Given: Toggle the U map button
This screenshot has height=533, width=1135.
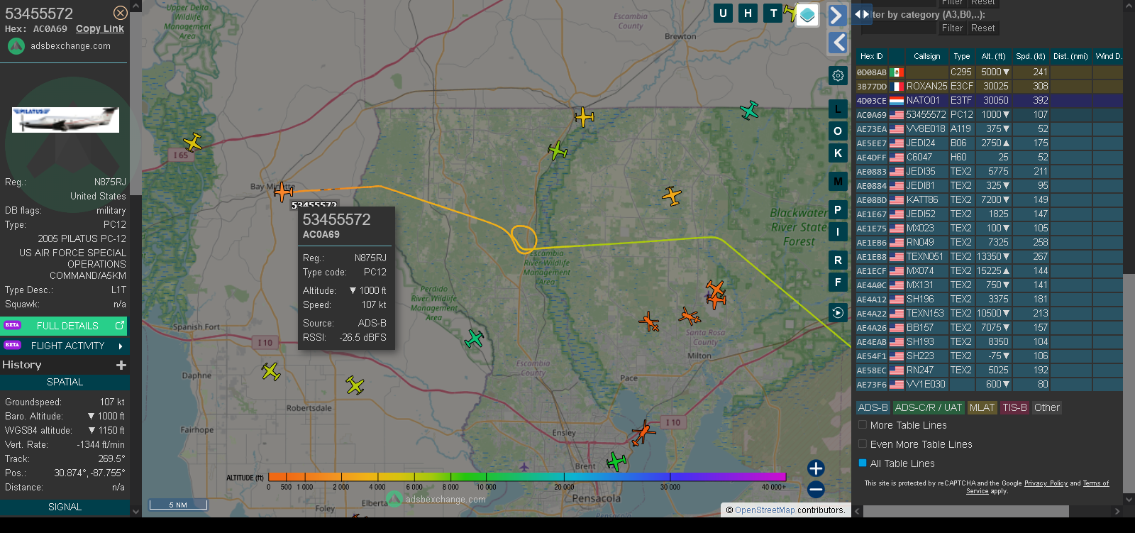Looking at the screenshot, I should point(723,13).
